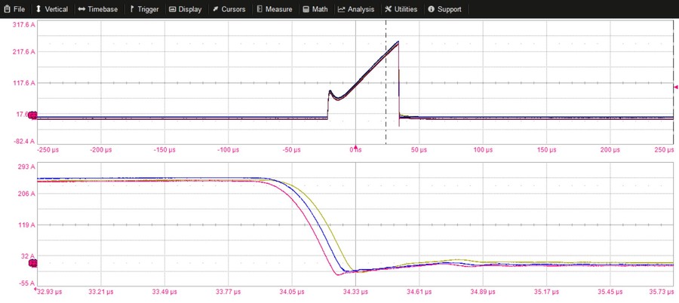Viewport: 679px width, 303px height.
Task: Click the 33.21 µs zoom time label
Action: pos(101,292)
